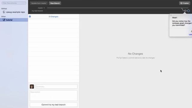Click the No Changes heading

pos(135,54)
